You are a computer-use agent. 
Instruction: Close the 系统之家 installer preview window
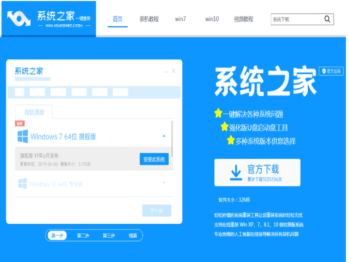point(173,71)
